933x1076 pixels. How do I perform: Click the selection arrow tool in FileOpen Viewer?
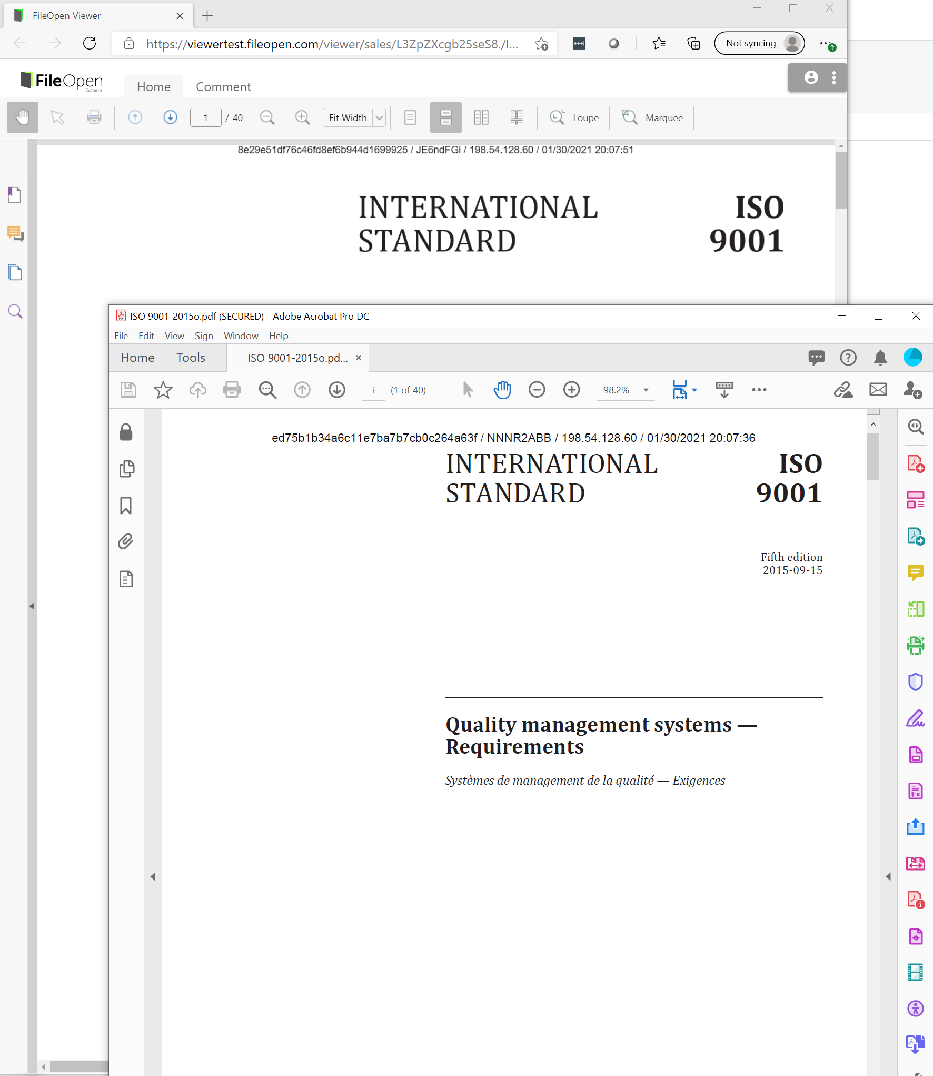tap(57, 117)
